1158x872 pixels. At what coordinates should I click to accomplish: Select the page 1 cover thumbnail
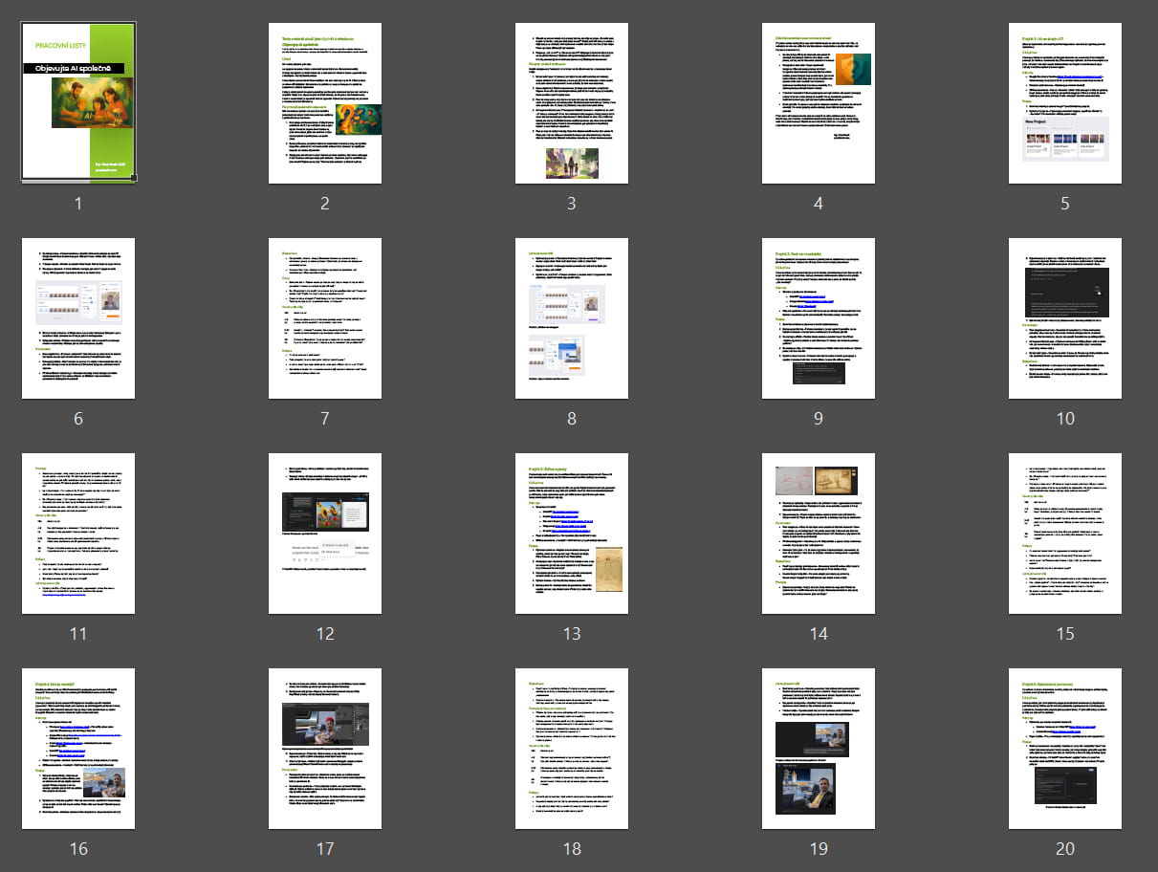point(78,102)
